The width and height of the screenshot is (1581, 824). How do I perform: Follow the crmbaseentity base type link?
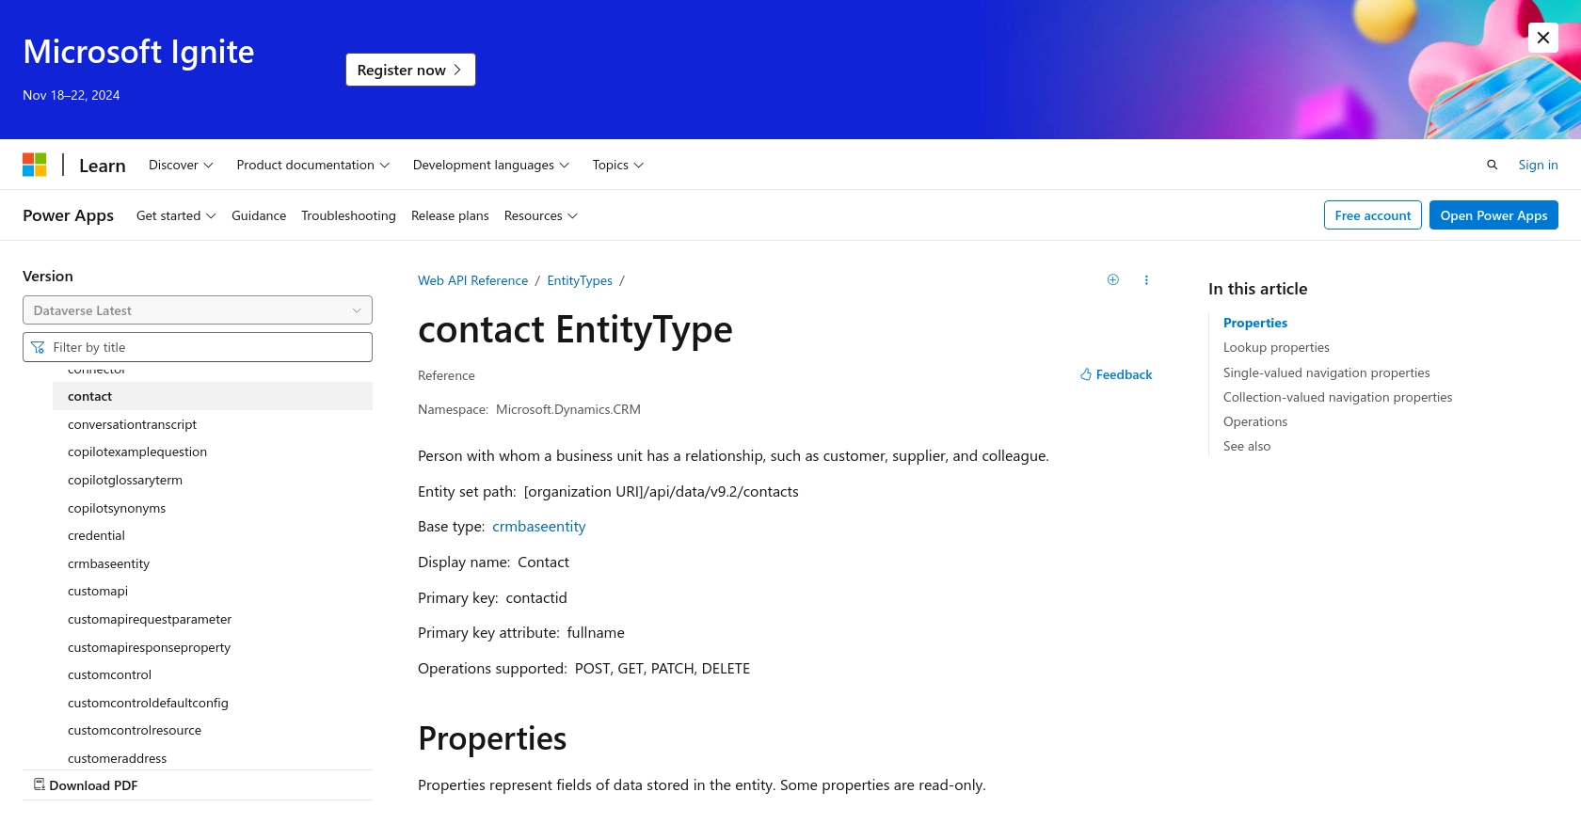point(538,527)
